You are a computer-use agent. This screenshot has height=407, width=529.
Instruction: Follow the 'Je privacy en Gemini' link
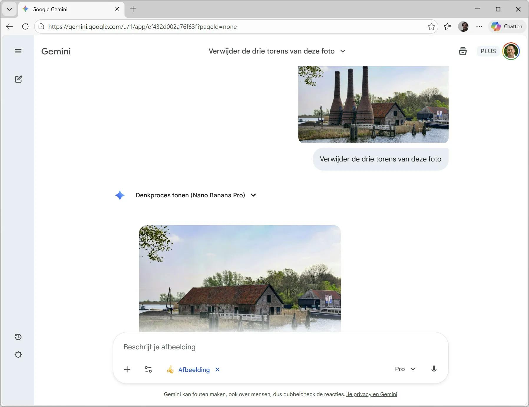[x=372, y=394]
